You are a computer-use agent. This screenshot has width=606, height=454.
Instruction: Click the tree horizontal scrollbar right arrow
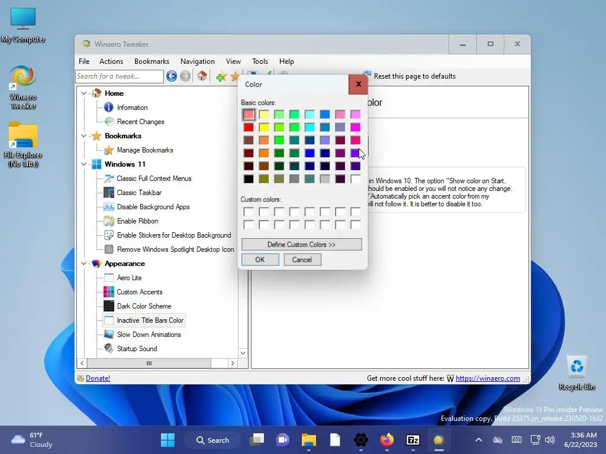(232, 364)
